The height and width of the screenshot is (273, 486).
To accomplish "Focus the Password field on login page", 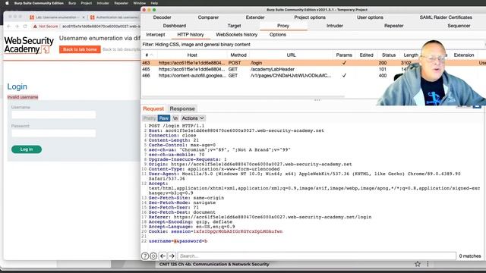I will click(54, 133).
